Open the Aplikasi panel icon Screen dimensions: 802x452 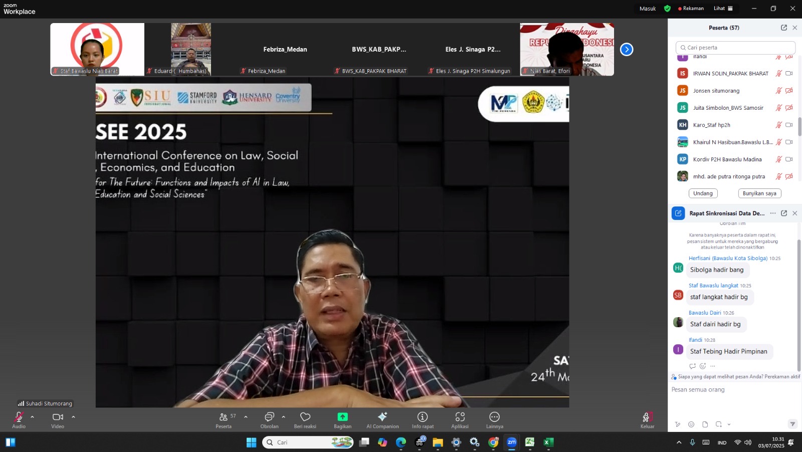click(460, 416)
